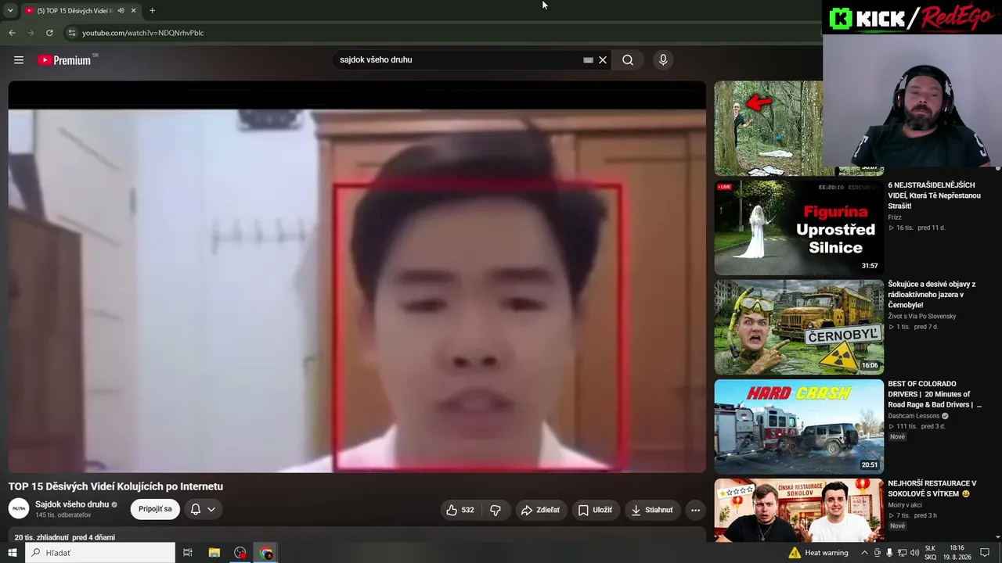
Task: Open the 6 NEJSTRAŠIDELNĚJŠÍCH VIDEÍ title
Action: pos(934,195)
